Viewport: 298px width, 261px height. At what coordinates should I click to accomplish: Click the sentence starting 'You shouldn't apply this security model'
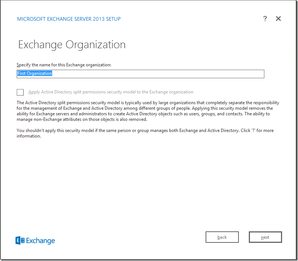click(145, 133)
